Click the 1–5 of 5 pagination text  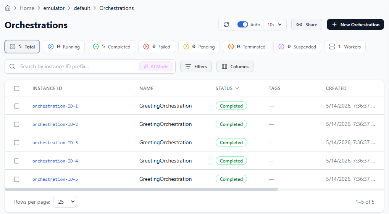click(365, 202)
